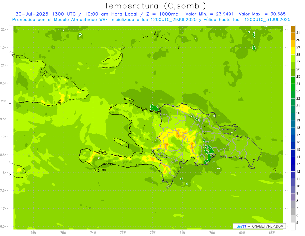The width and height of the screenshot is (305, 236).
Task: Click the '6.5N' latitude label
Action: pos(4,226)
